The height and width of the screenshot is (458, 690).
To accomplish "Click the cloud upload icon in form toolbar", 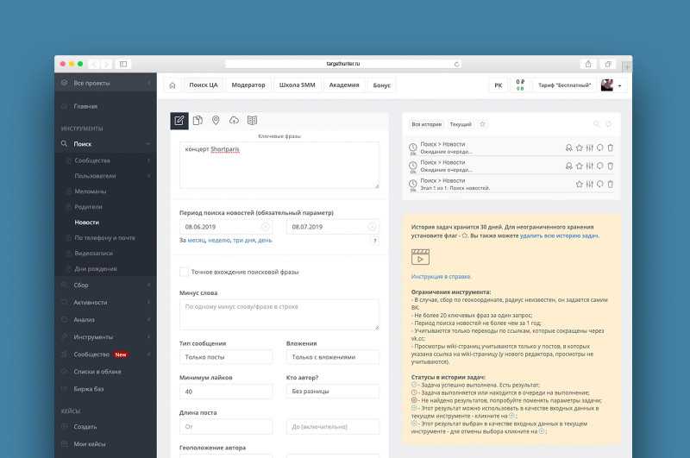I will 234,121.
